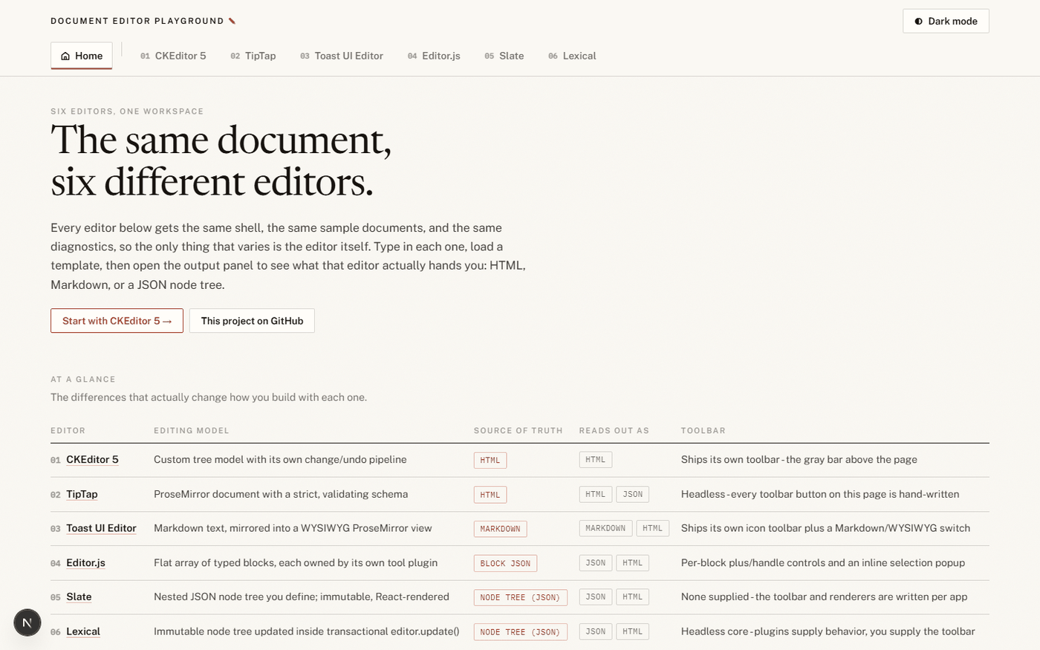Click the Source of Truth column header
The height and width of the screenshot is (650, 1040).
pos(519,431)
